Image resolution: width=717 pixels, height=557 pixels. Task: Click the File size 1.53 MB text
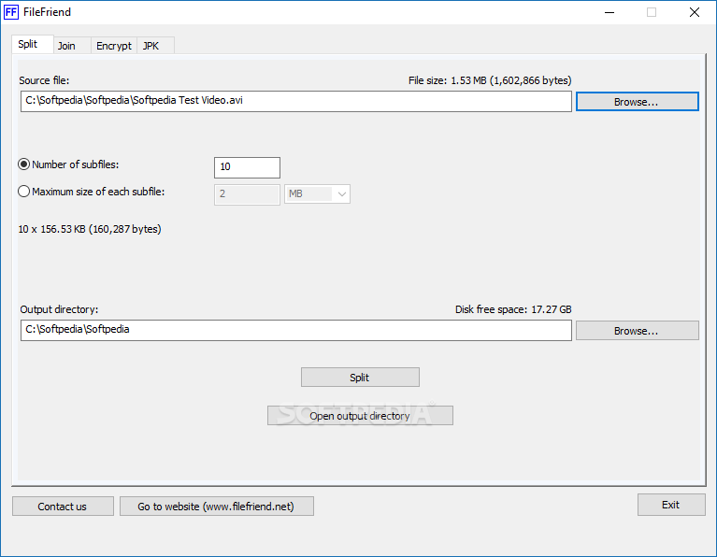[490, 80]
